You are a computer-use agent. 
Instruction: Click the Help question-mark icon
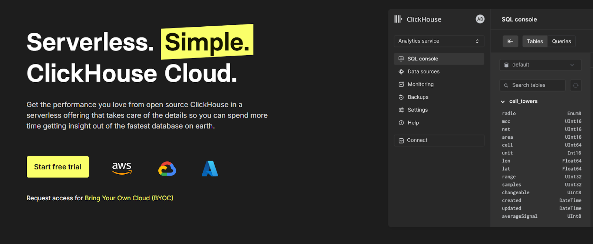401,123
